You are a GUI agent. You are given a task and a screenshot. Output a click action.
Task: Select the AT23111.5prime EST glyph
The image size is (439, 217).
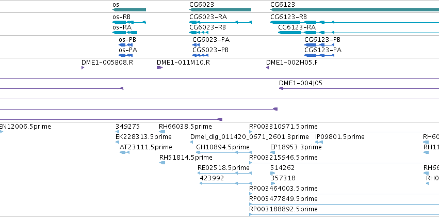(124, 152)
